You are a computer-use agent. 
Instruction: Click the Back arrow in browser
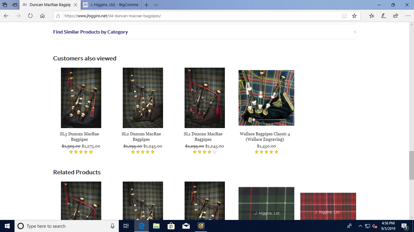[6, 16]
